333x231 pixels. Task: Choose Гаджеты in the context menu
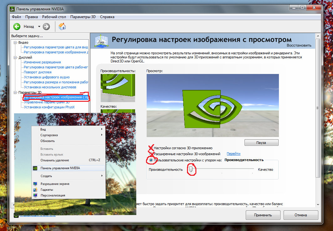pyautogui.click(x=68, y=190)
